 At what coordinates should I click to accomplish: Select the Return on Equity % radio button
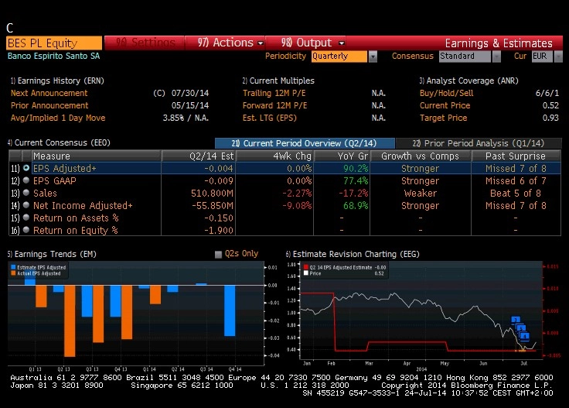[26, 230]
